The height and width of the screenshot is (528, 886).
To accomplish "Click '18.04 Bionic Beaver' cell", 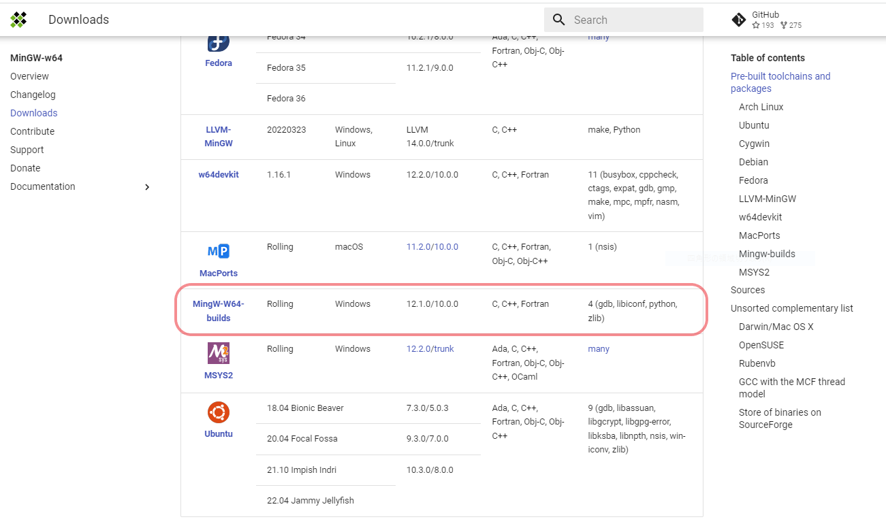I will (x=305, y=408).
